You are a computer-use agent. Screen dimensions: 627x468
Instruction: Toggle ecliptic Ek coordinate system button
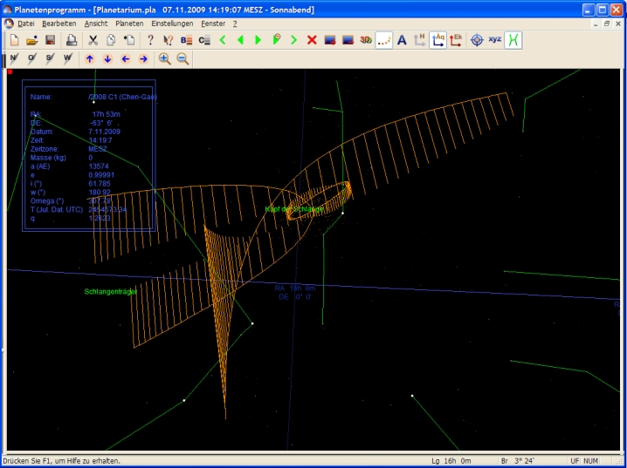click(x=456, y=40)
